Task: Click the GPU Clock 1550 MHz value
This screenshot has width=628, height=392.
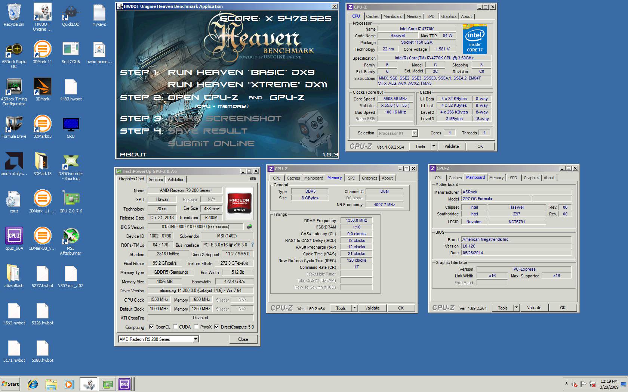Action: [159, 299]
